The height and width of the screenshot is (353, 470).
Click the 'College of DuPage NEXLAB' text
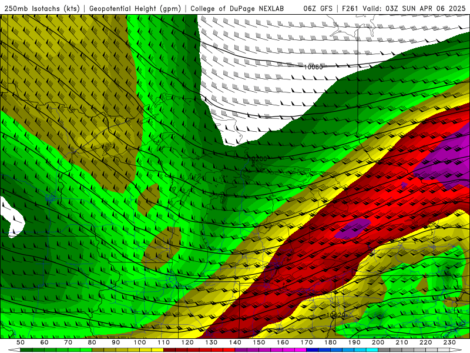pos(237,9)
